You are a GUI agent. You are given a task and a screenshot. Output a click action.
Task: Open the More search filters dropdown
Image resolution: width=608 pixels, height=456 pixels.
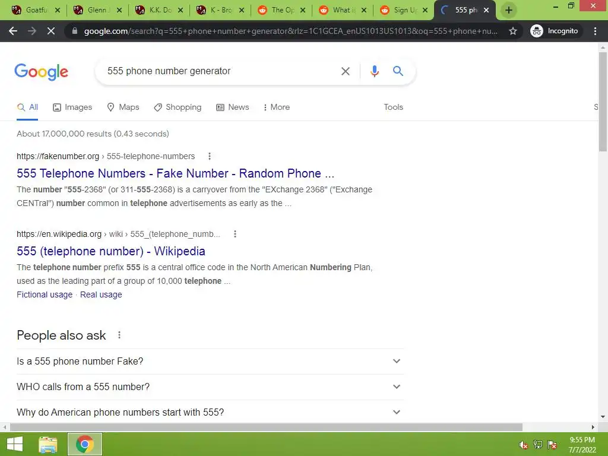pyautogui.click(x=277, y=107)
